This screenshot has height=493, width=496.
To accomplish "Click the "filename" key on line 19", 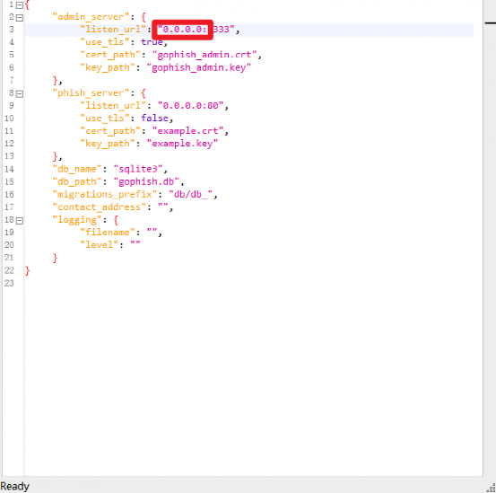I will coord(108,233).
